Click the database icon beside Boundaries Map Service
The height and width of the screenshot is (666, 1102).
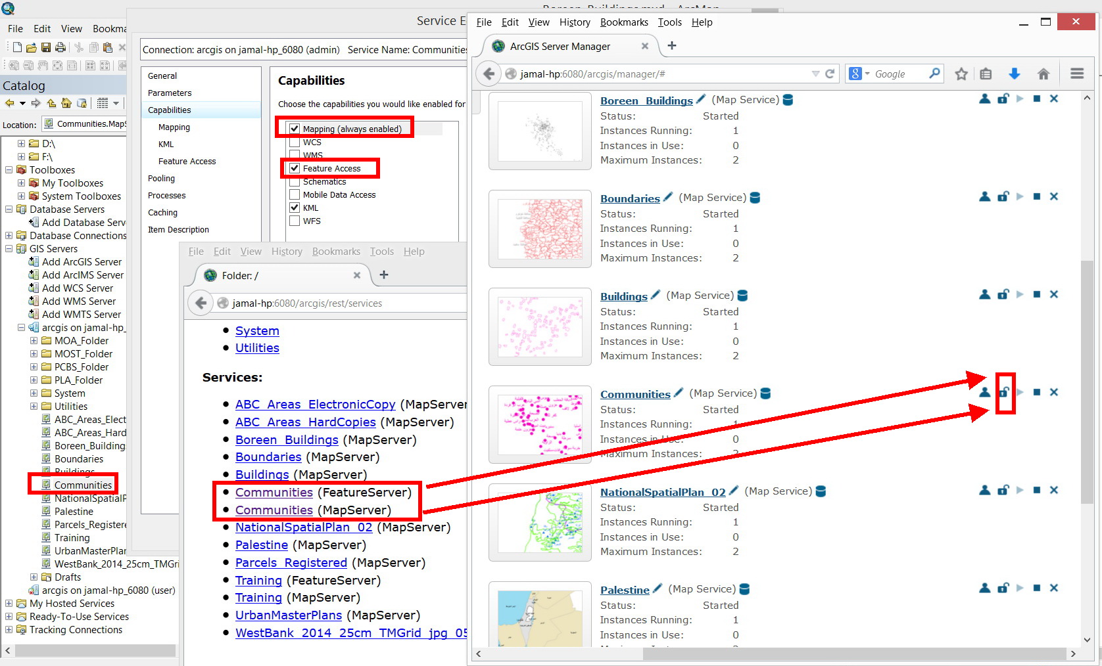pyautogui.click(x=755, y=198)
